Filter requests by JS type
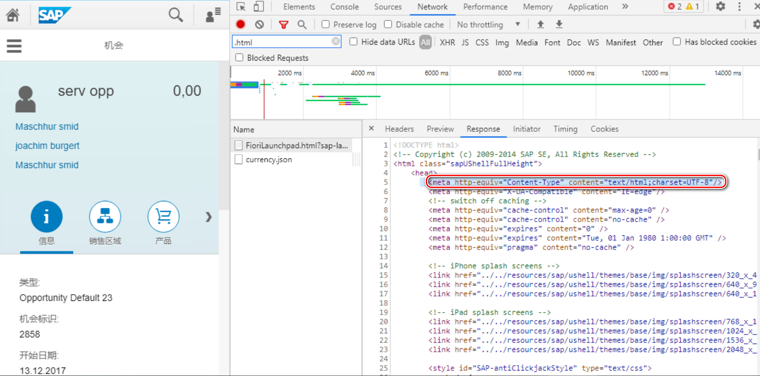 pyautogui.click(x=465, y=42)
